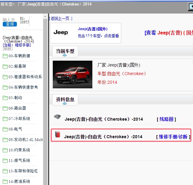Select the 13-车架和保险杠 label

coord(23,171)
